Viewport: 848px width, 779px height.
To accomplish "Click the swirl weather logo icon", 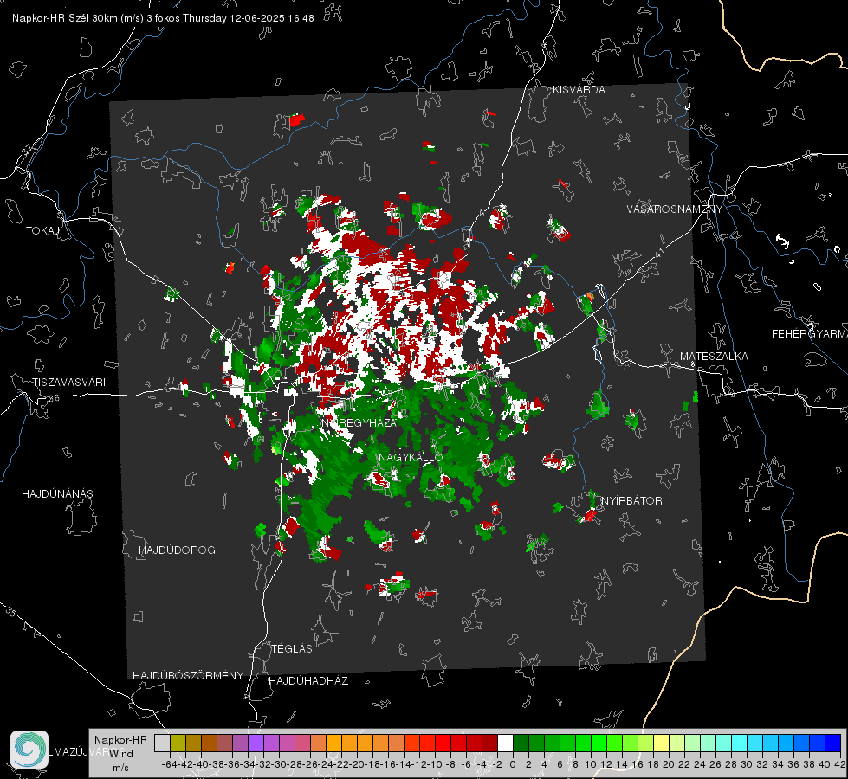I will coord(29,750).
